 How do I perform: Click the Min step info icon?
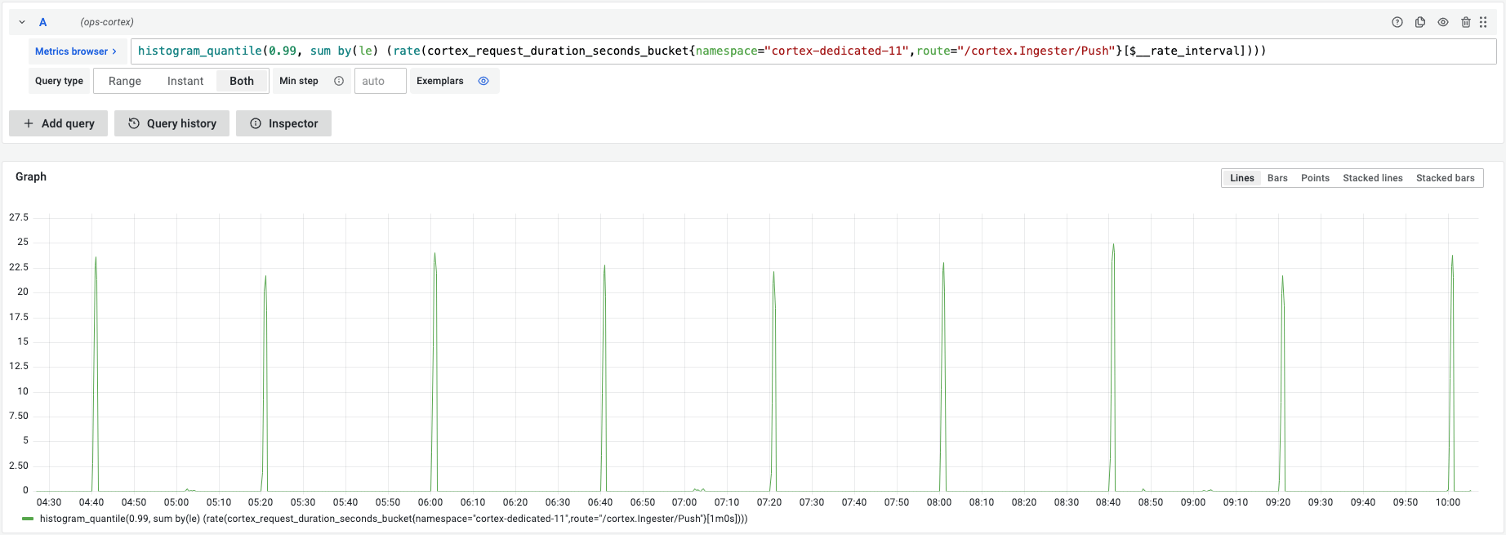click(339, 81)
